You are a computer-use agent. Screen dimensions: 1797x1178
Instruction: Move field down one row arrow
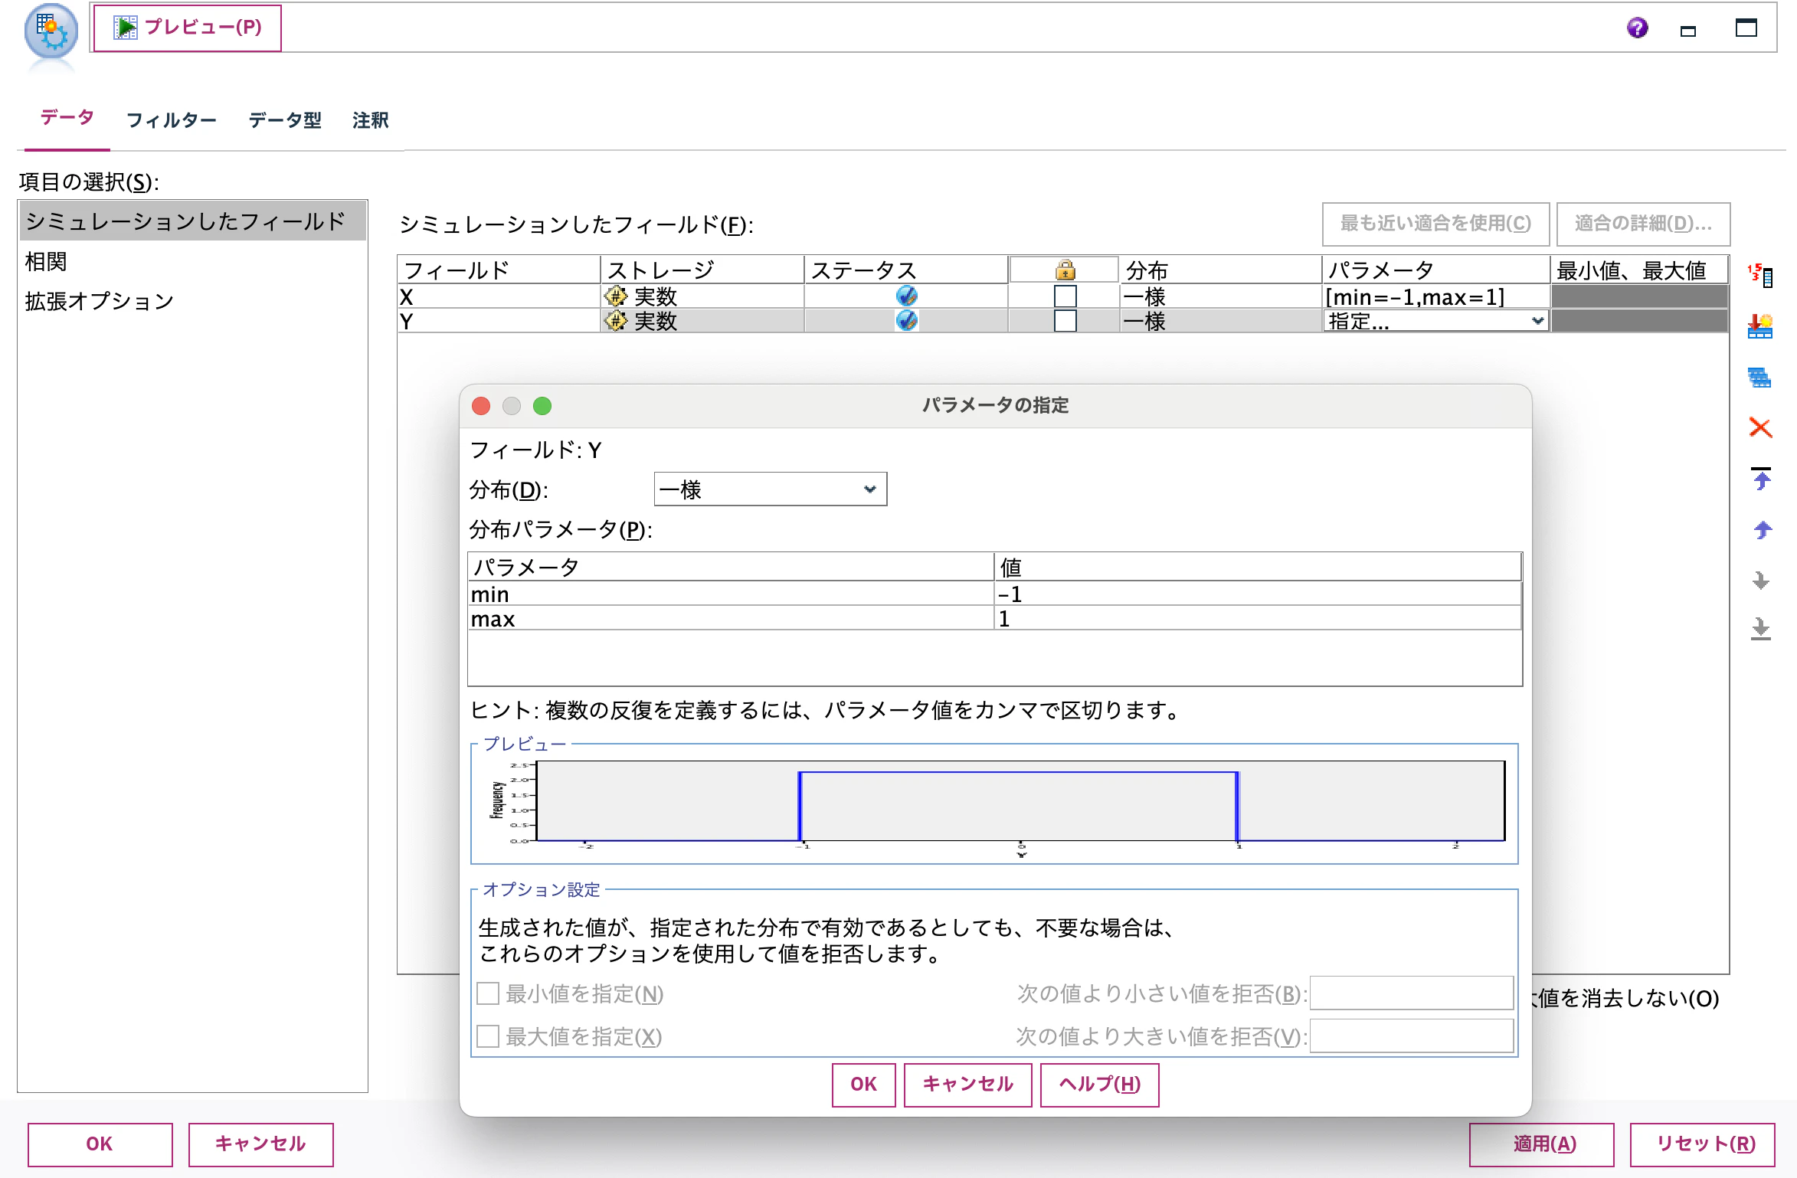point(1761,580)
